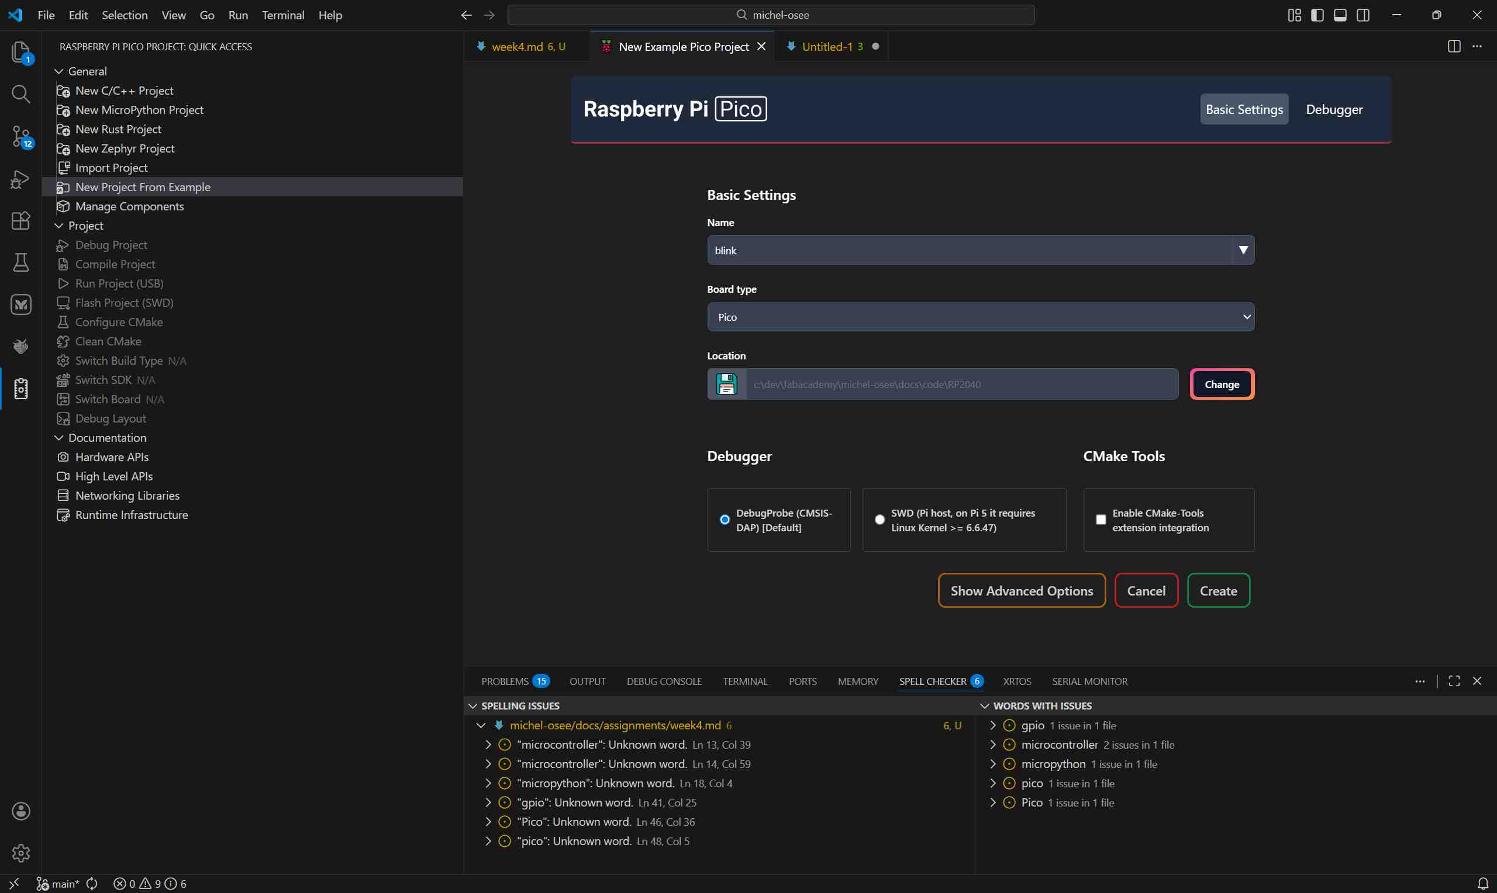Switch to the TERMINAL panel tab
This screenshot has height=893, width=1497.
(x=744, y=681)
